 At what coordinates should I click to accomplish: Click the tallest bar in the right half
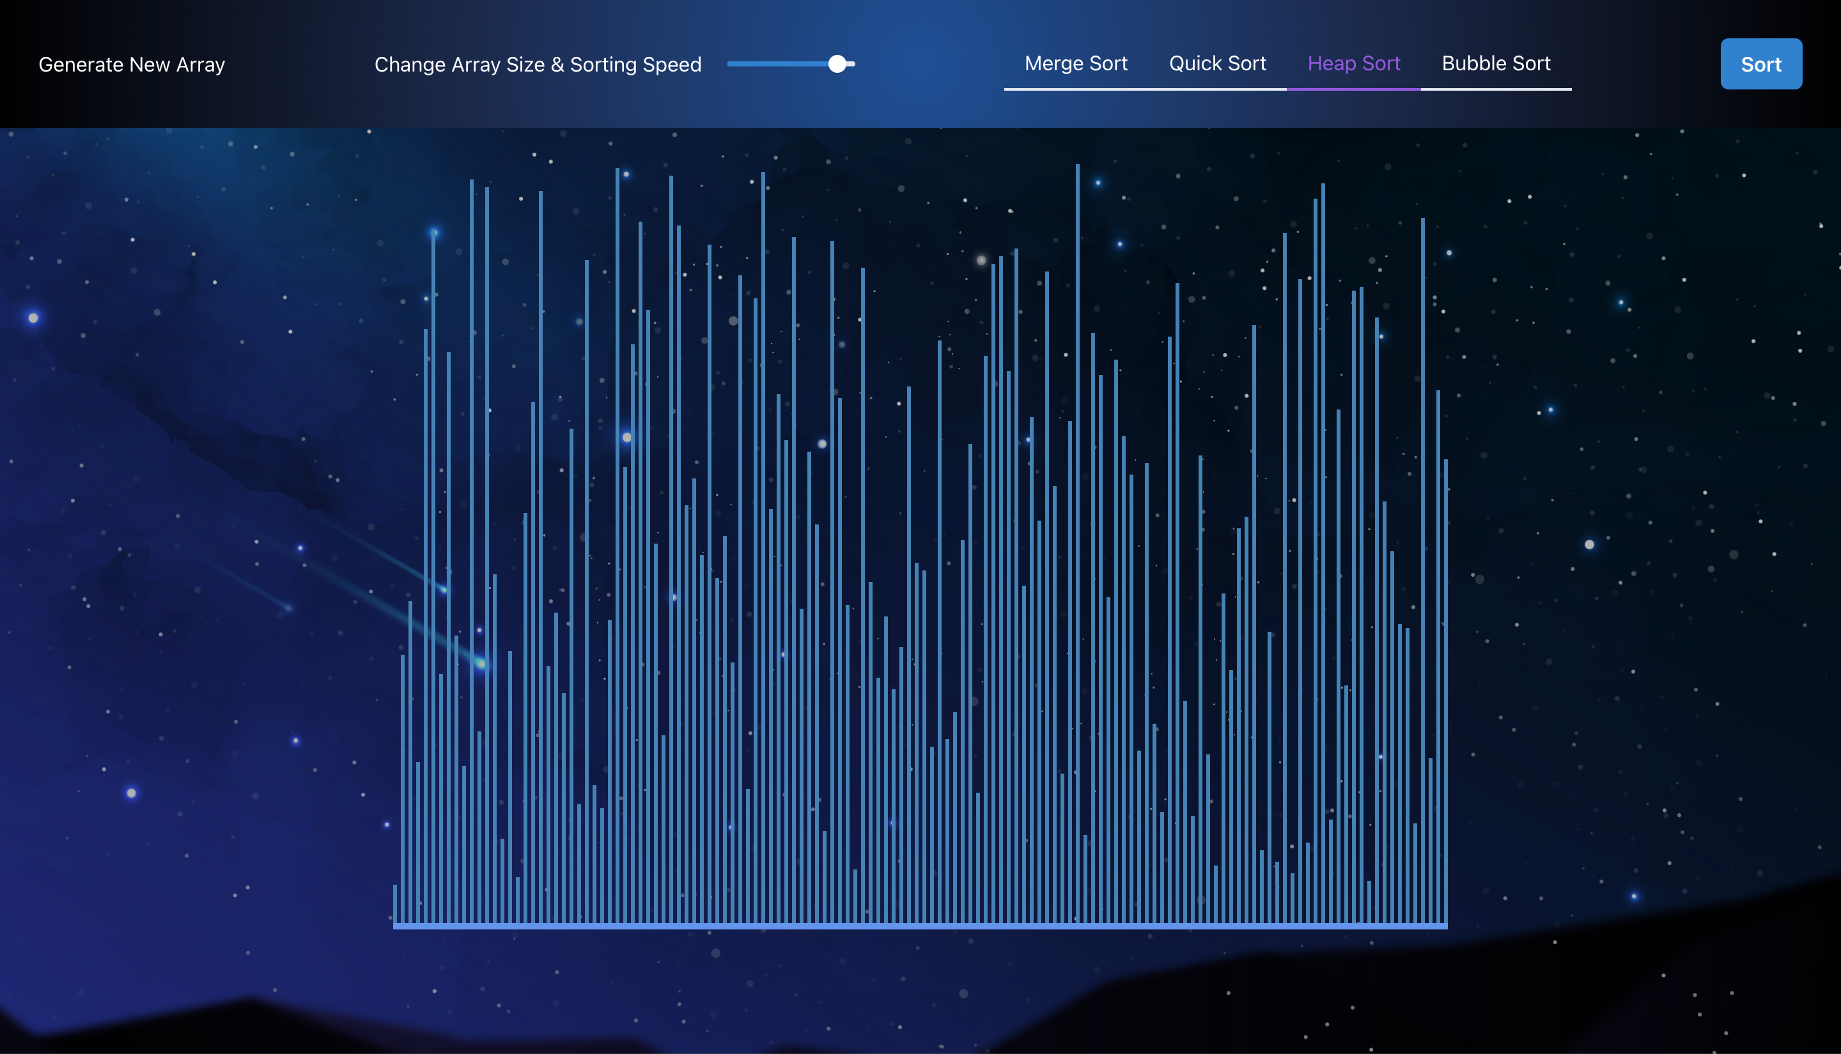tap(1077, 543)
